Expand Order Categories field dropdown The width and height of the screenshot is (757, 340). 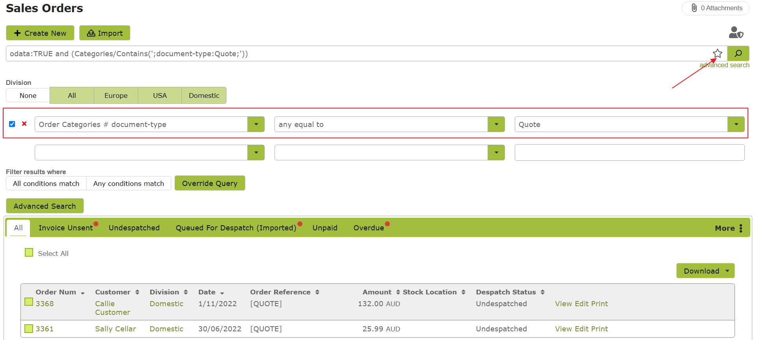point(256,124)
